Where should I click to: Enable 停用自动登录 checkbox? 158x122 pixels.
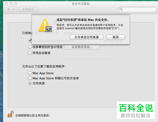point(30,53)
